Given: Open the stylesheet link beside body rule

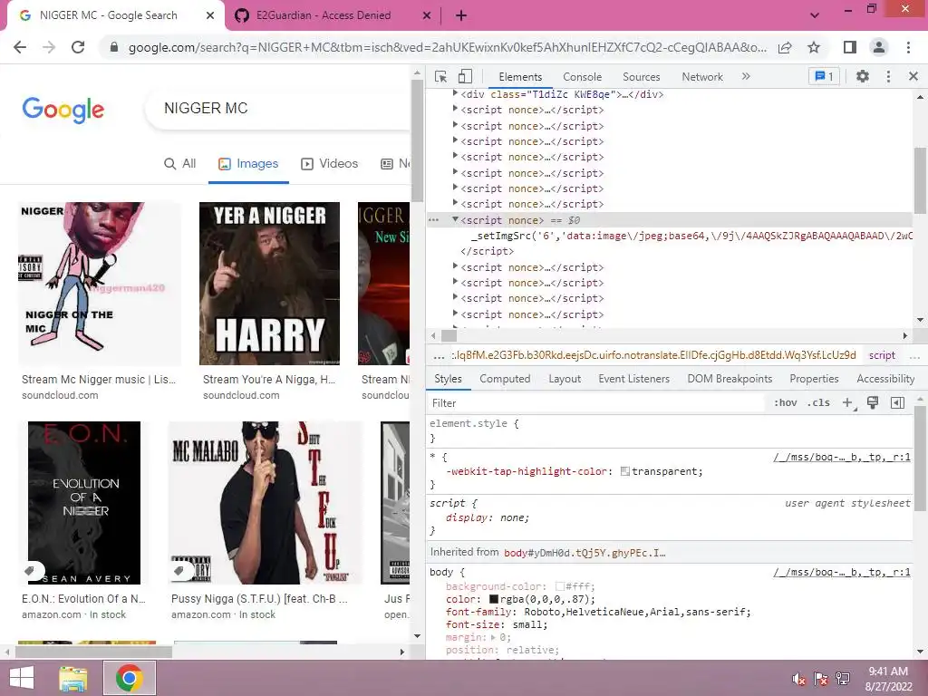Looking at the screenshot, I should tap(842, 573).
